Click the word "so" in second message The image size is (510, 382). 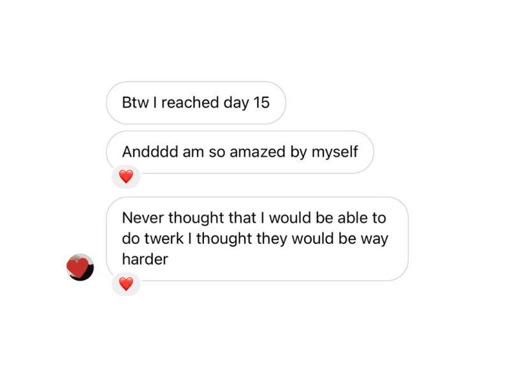[217, 152]
